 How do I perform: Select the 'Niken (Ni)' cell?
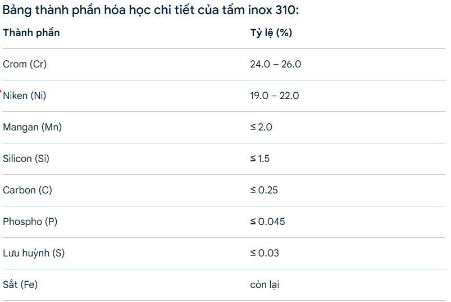click(x=25, y=95)
